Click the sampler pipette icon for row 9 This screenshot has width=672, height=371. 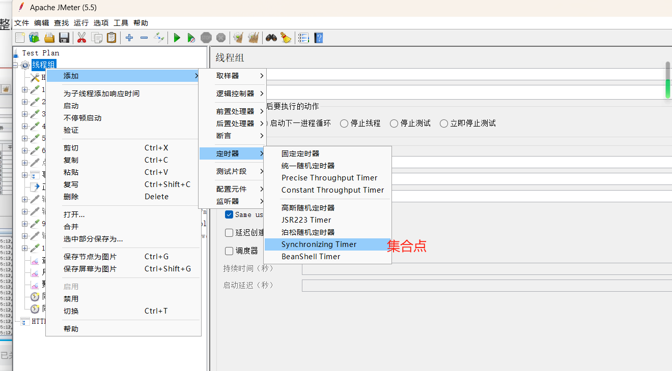[35, 224]
